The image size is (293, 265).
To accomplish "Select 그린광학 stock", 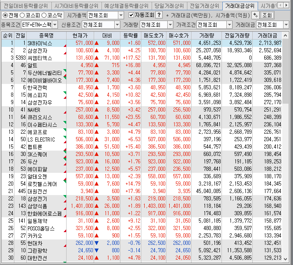I will point(37,251).
